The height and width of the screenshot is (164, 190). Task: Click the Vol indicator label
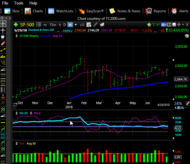click(22, 144)
